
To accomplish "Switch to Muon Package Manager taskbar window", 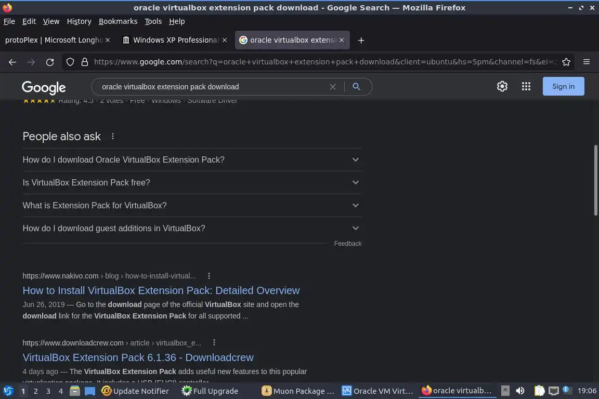I will 298,391.
